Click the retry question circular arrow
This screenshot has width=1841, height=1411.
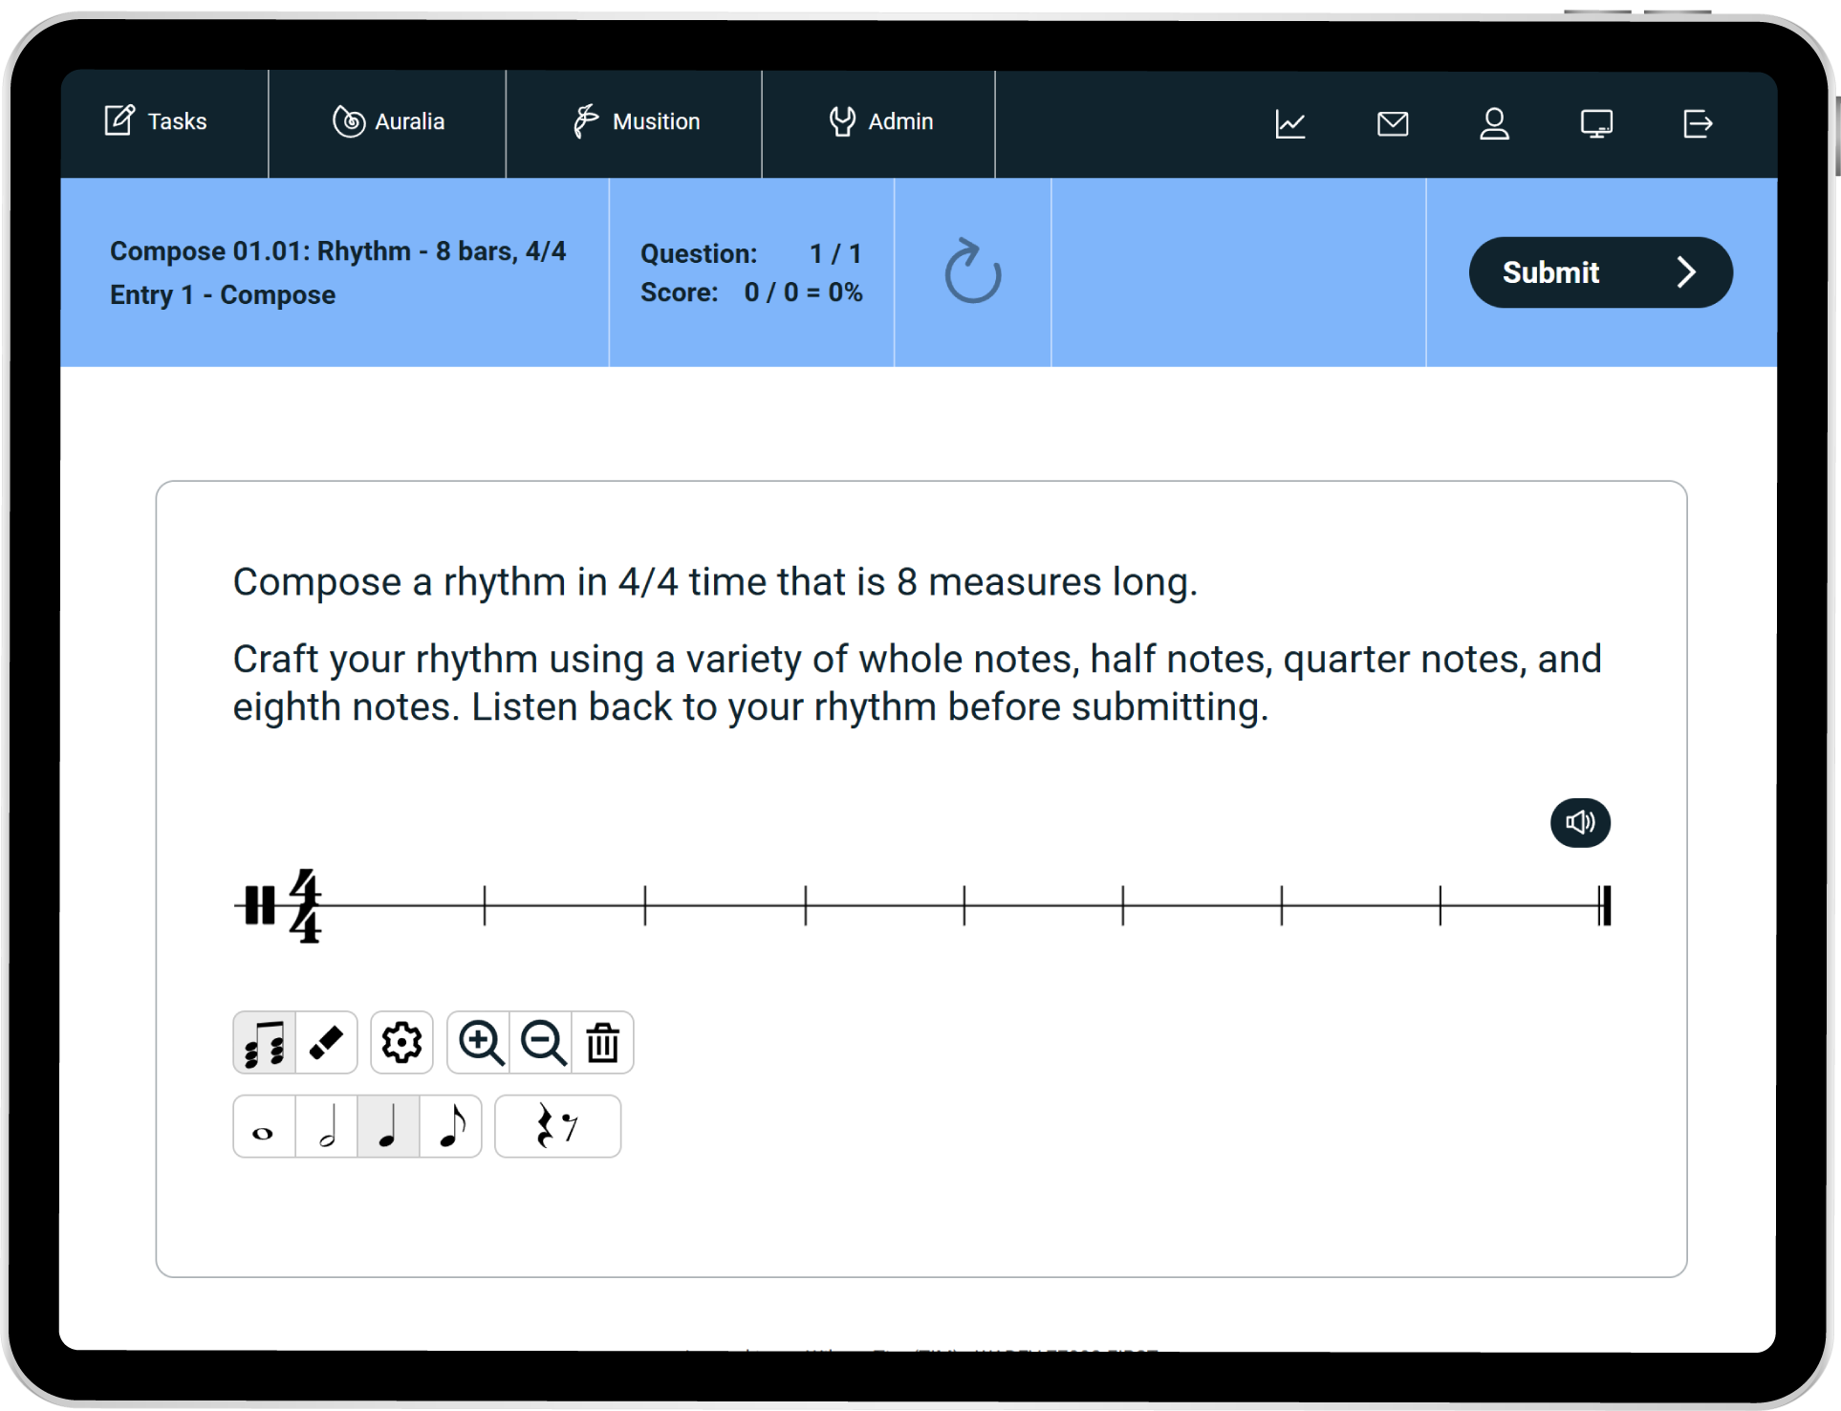click(972, 272)
